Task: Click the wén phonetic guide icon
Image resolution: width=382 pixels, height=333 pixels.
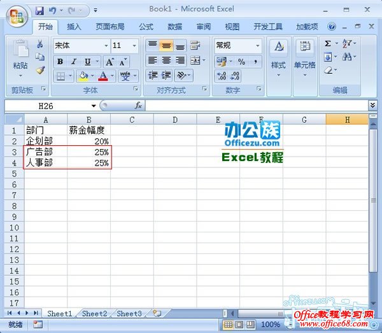Action: tap(125, 76)
